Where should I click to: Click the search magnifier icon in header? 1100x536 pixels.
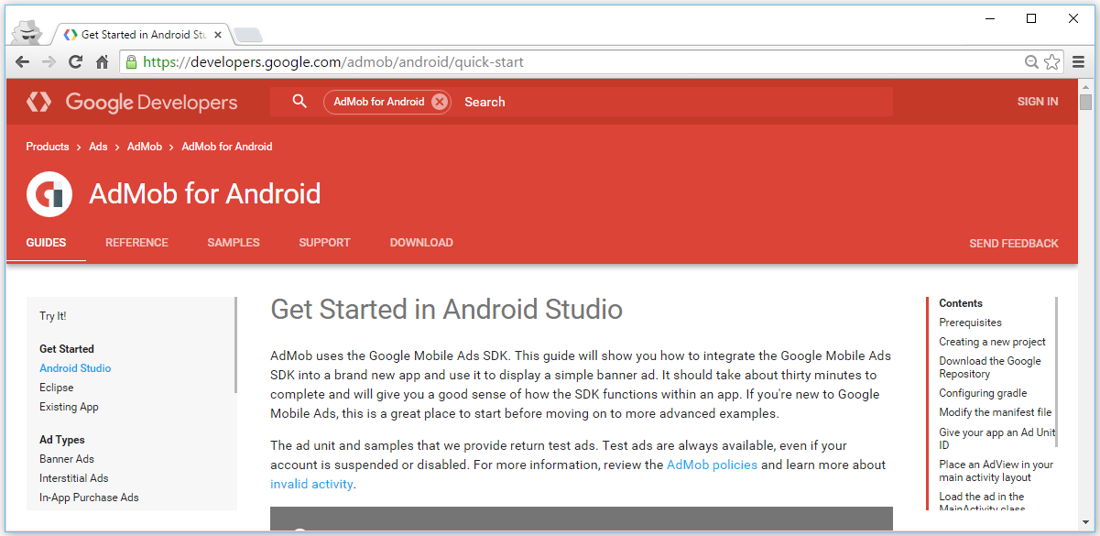300,102
